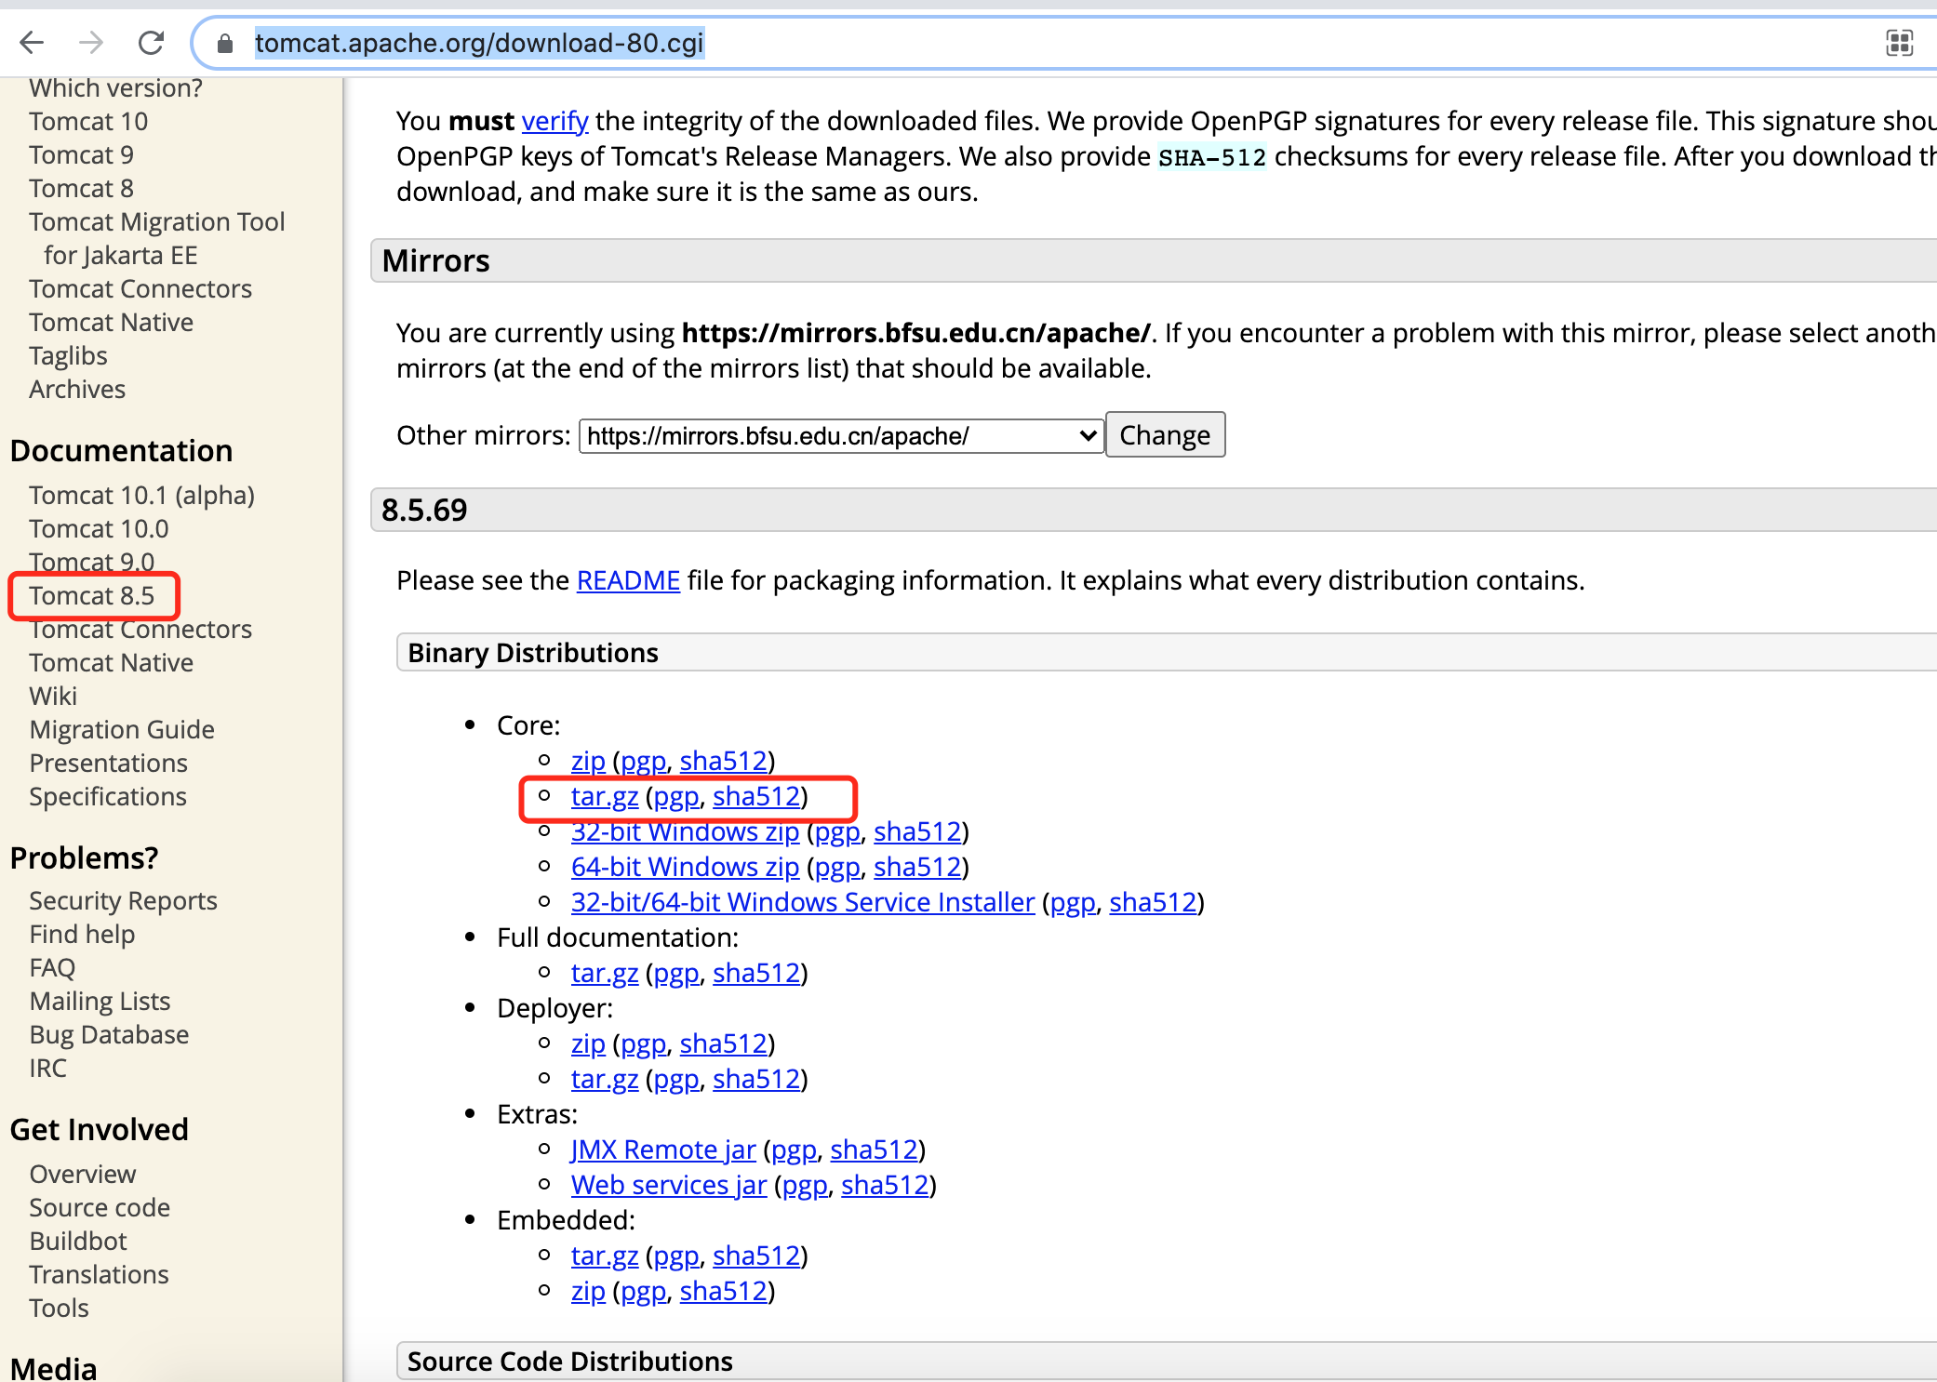Screen dimensions: 1937x1382
Task: Open Translations link
Action: 99,1274
